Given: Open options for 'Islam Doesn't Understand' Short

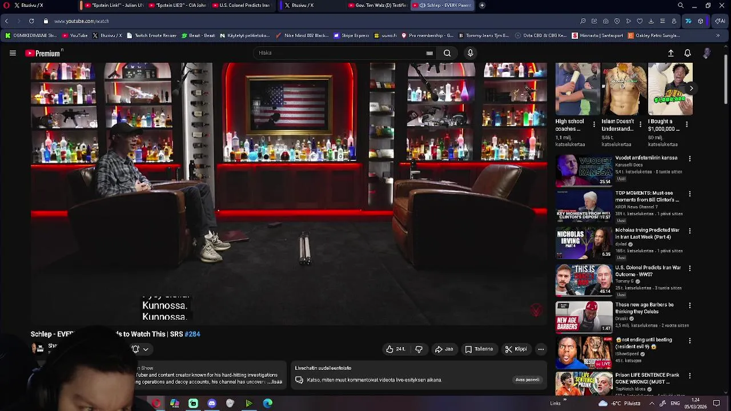Looking at the screenshot, I should coord(640,124).
